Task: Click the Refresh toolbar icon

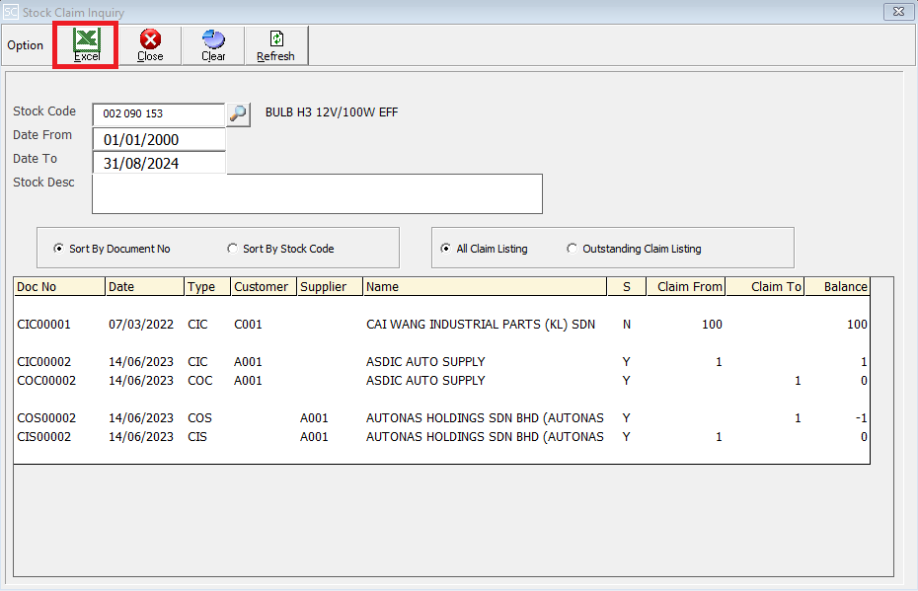Action: [275, 45]
